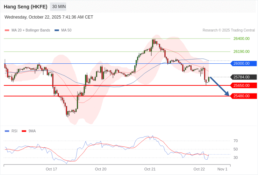Click the 26190.00 resistance level label

click(x=242, y=51)
